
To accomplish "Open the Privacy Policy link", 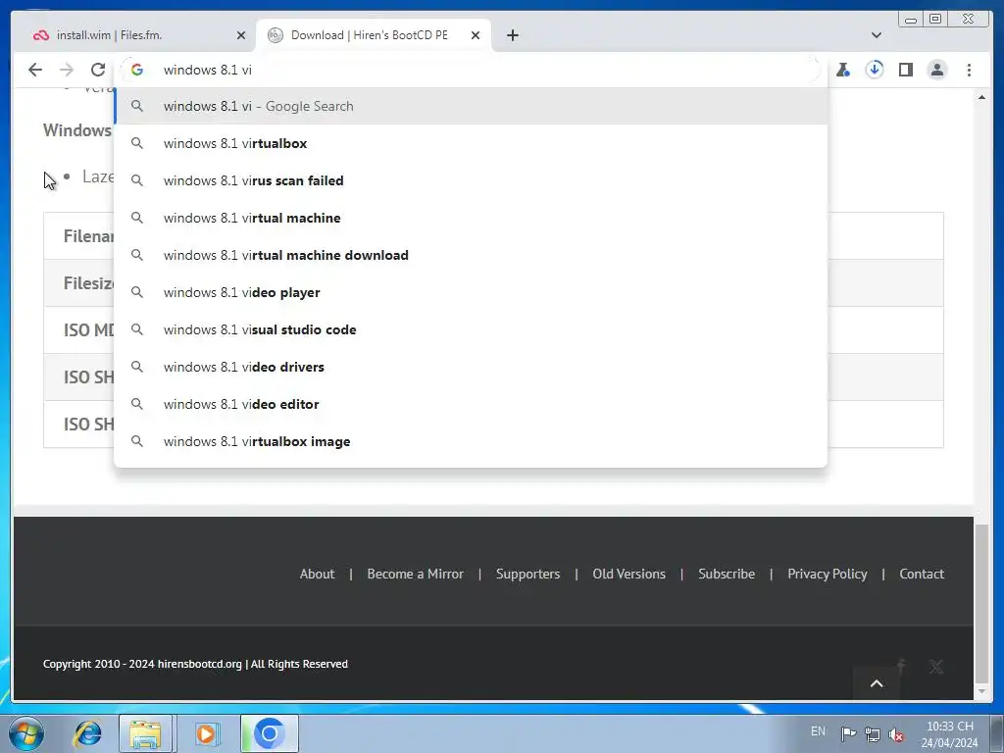I will pyautogui.click(x=828, y=574).
